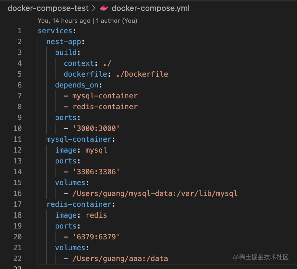Click the redis-container dependency entry on line 8
The height and width of the screenshot is (269, 297).
click(x=105, y=107)
